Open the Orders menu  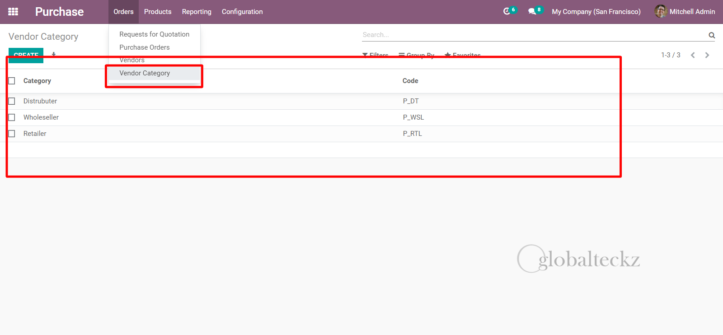[x=123, y=12]
